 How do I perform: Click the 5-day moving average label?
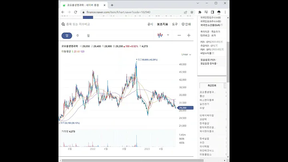tap(72, 52)
